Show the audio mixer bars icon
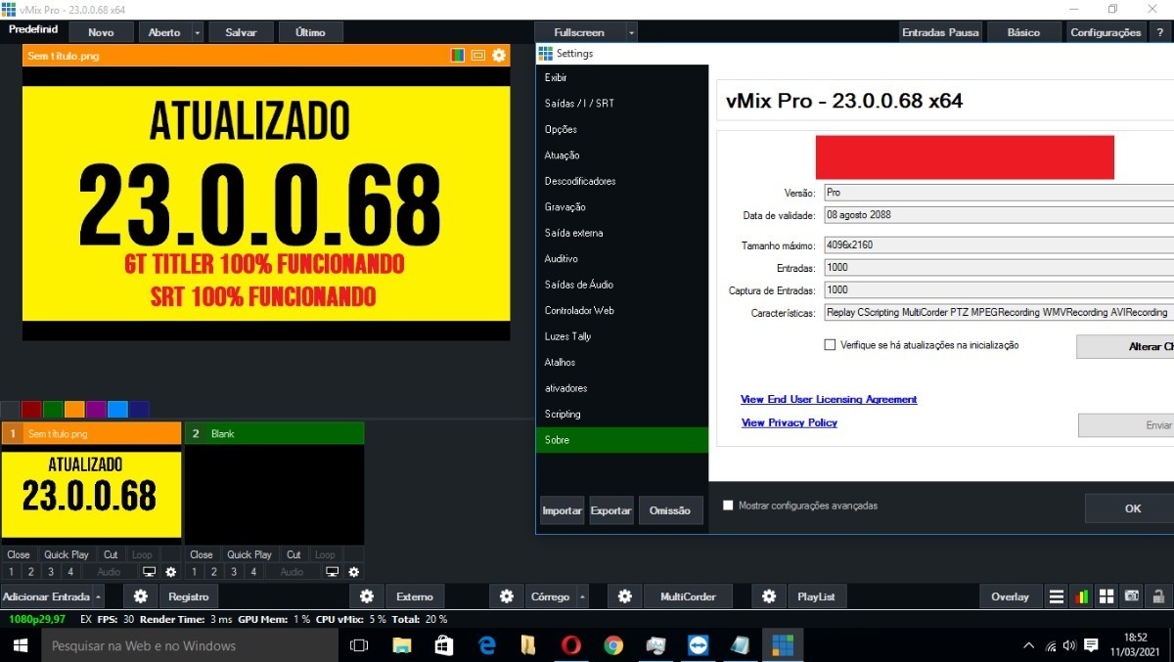Image resolution: width=1174 pixels, height=662 pixels. 1082,596
